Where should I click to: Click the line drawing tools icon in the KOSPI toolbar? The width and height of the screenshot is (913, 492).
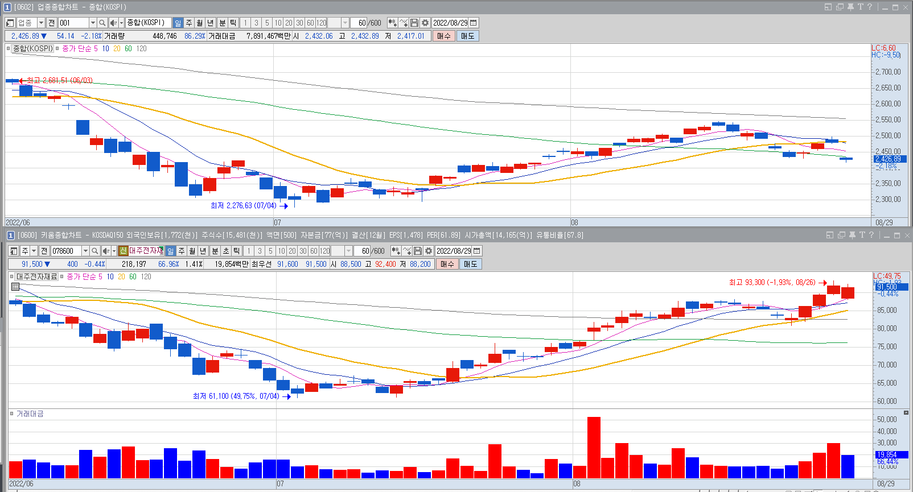click(x=404, y=23)
